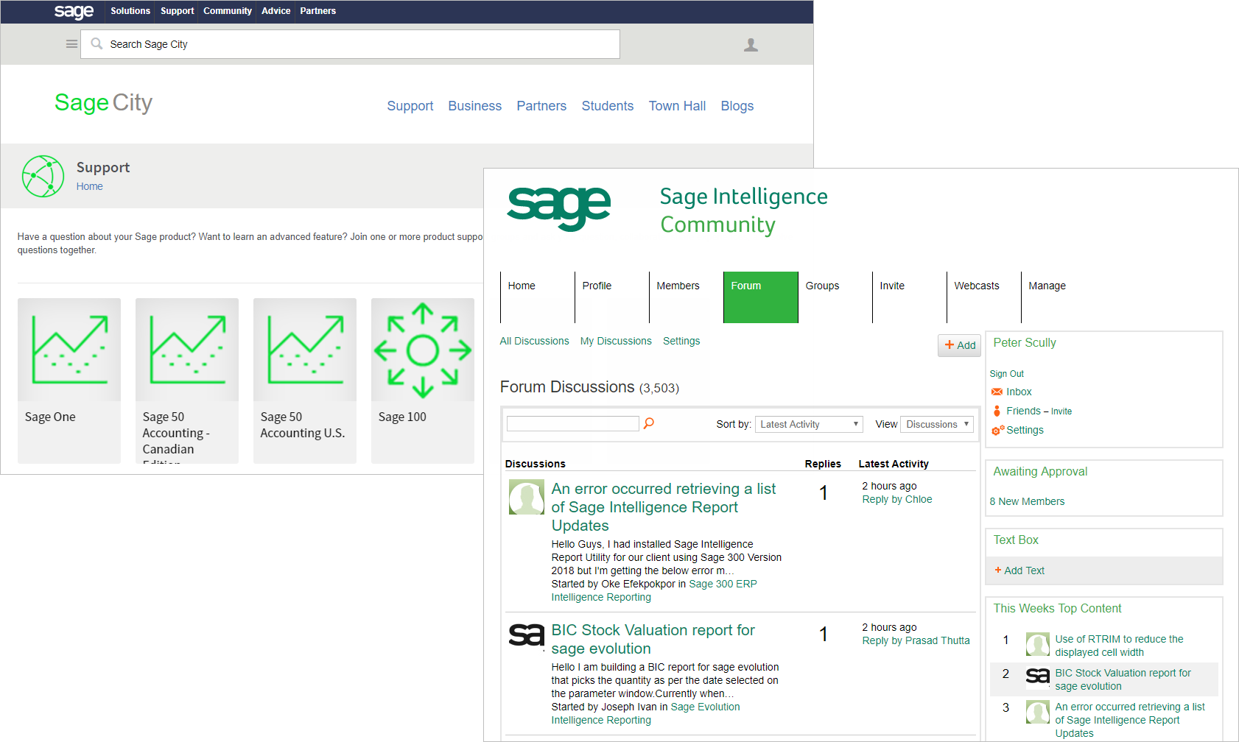
Task: Open the Community top menu item
Action: 228,11
